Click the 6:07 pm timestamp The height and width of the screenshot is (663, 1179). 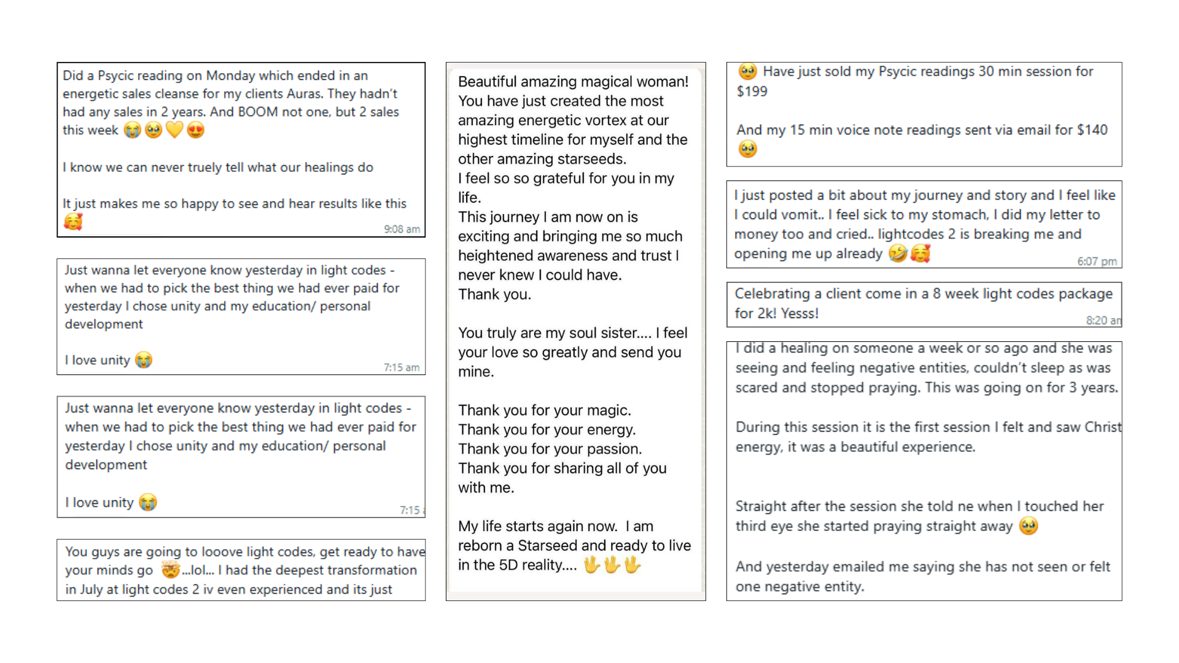coord(1097,262)
